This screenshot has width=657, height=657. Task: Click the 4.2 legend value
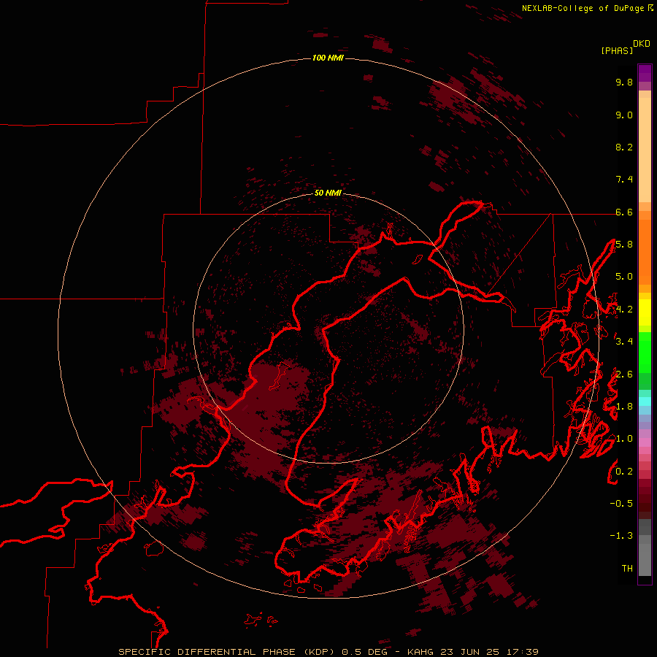[x=624, y=310]
